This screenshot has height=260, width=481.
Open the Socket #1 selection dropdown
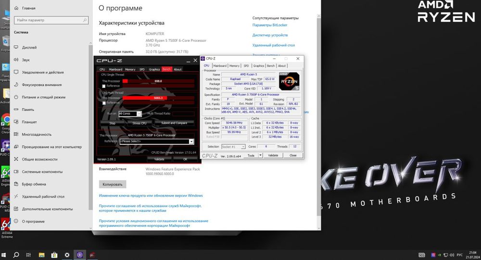coord(233,147)
